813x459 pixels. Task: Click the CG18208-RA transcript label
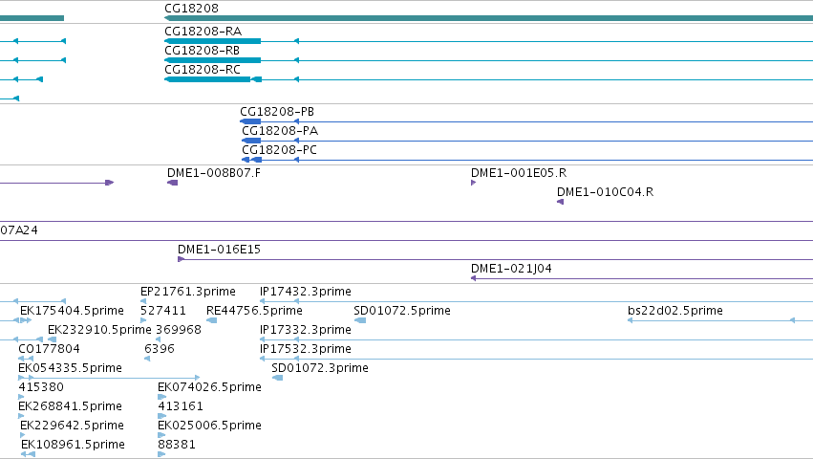203,32
